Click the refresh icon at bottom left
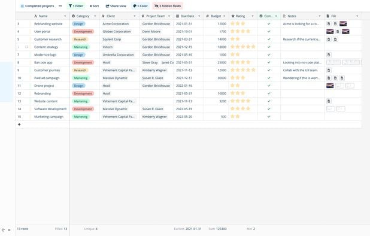Image resolution: width=370 pixels, height=236 pixels. tap(3, 230)
